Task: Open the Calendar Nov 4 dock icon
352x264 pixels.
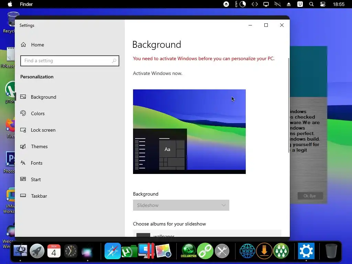Action: (54, 251)
